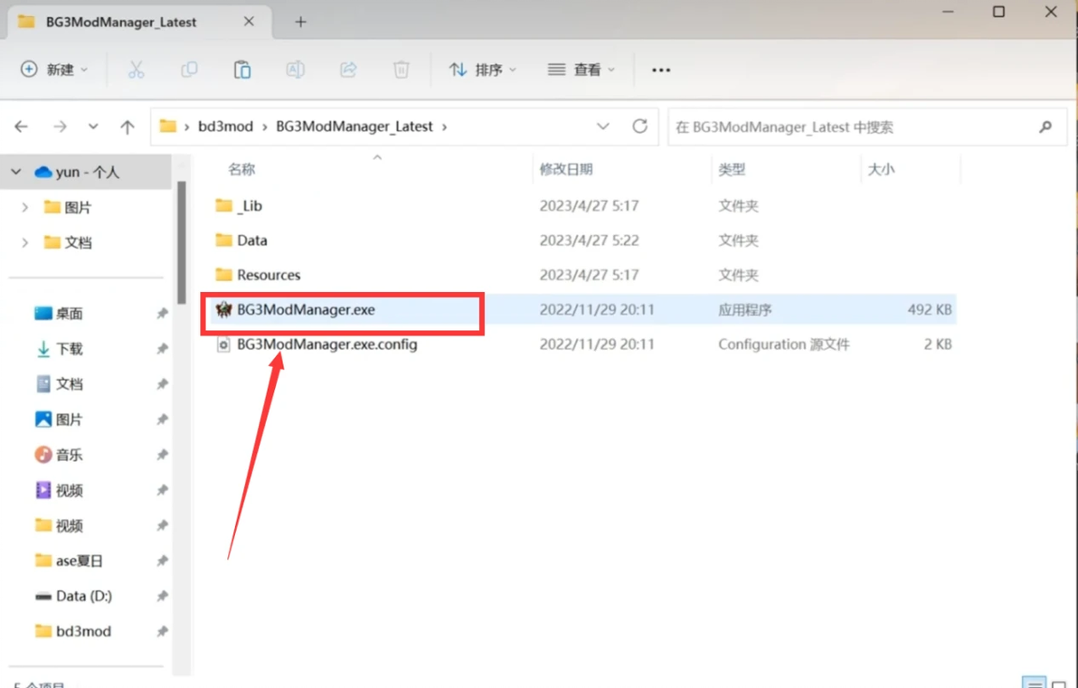
Task: Expand the 图片 folder under OneDrive
Action: (x=24, y=207)
